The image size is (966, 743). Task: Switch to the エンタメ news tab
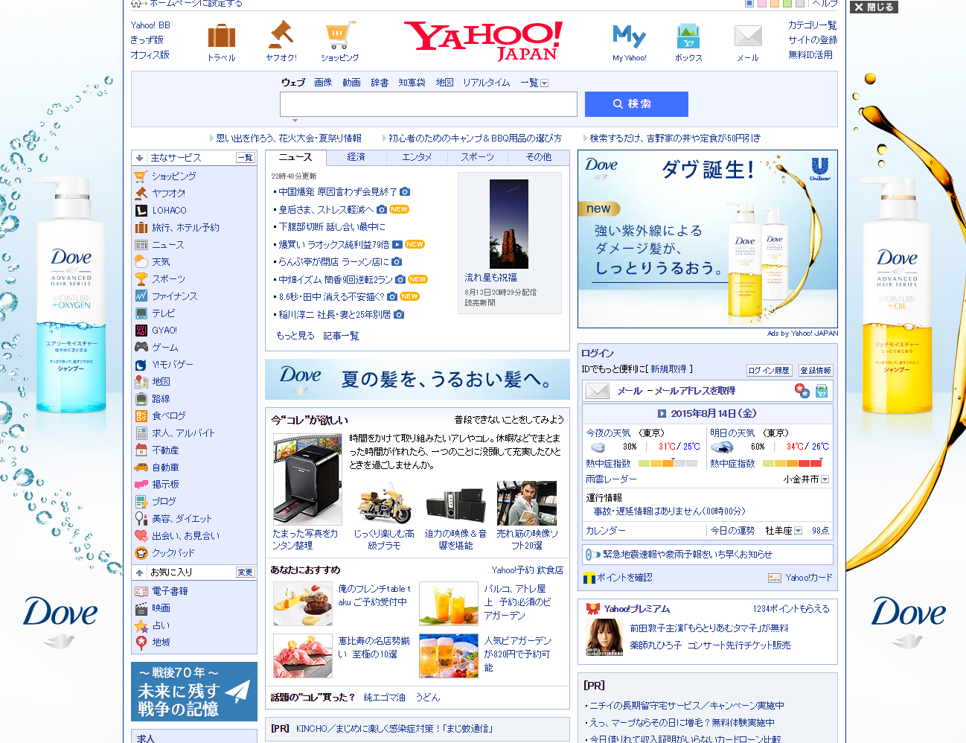417,157
